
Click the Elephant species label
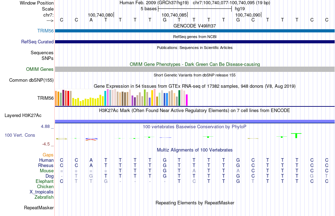[44, 181]
